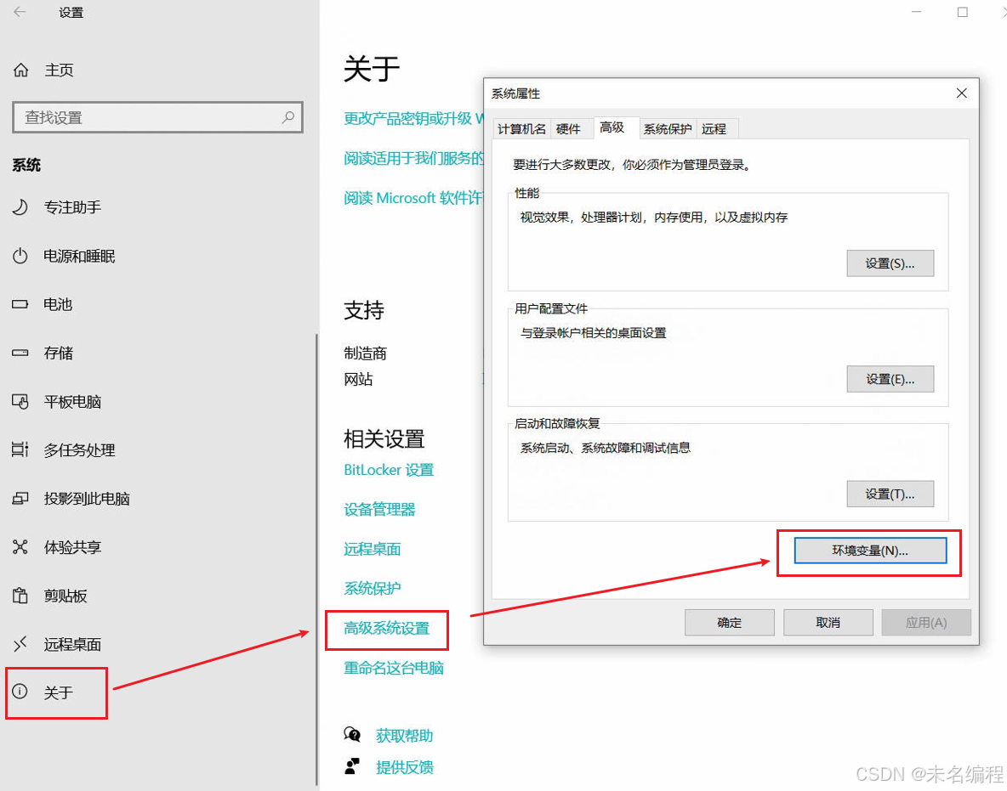Click the projecting icon for 投影到此电脑
This screenshot has height=791, width=1007.
tap(20, 499)
